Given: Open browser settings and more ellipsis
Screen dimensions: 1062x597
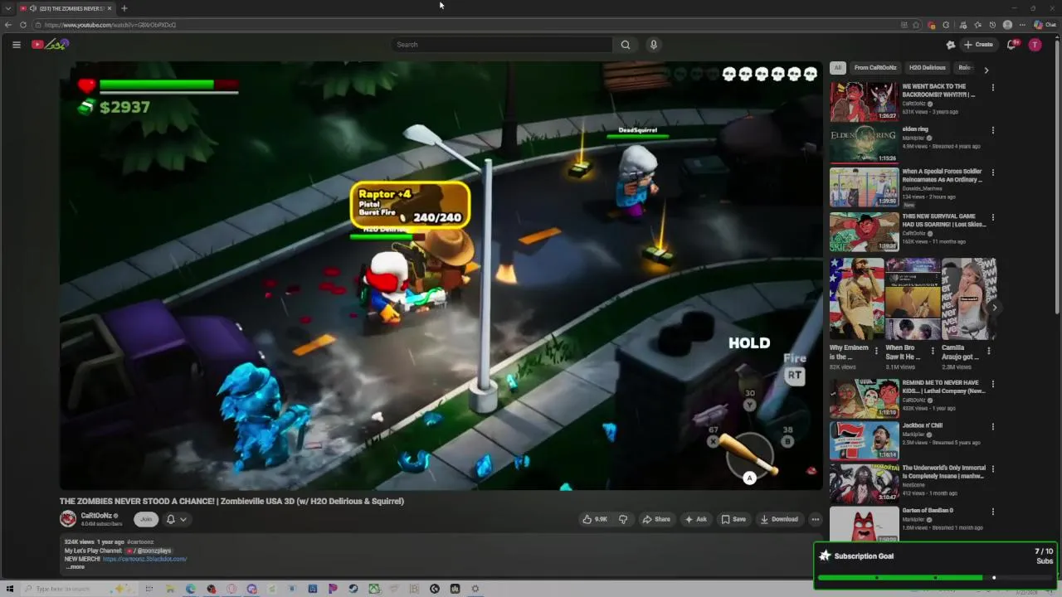Looking at the screenshot, I should coord(1022,25).
